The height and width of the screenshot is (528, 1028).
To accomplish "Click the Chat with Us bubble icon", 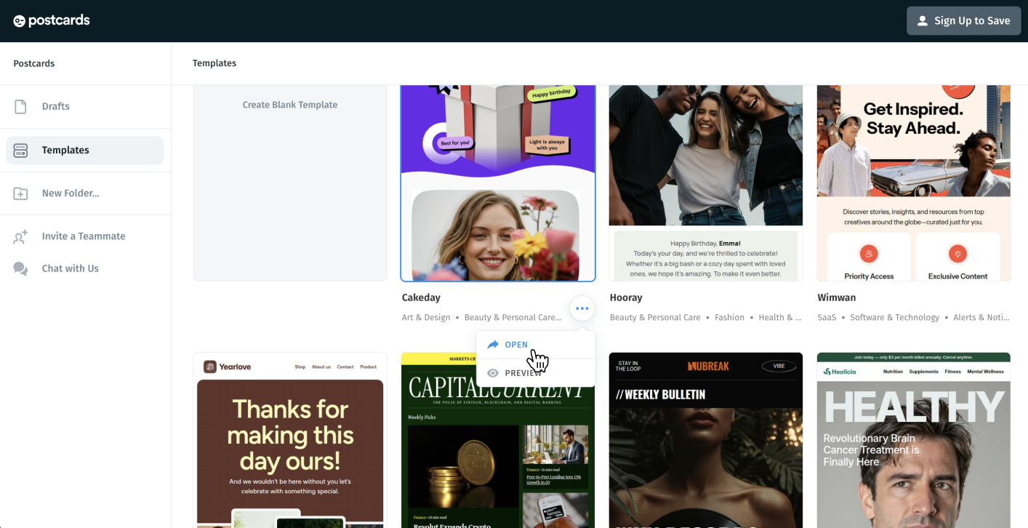I will (x=20, y=268).
